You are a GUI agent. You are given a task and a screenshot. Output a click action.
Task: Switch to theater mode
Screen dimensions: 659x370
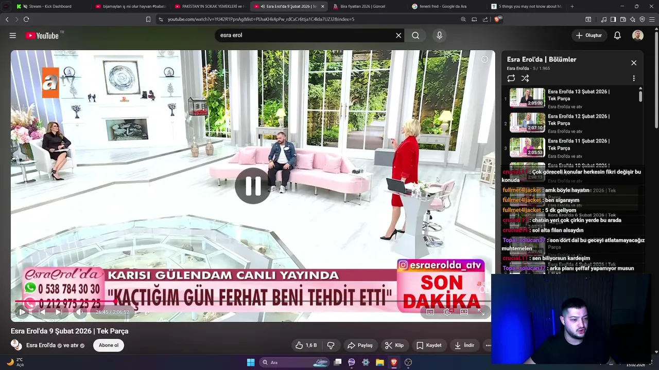(x=464, y=312)
